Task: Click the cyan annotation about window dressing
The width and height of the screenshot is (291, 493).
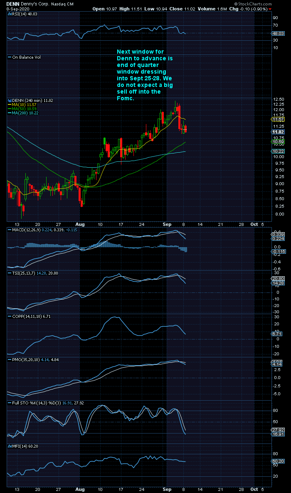Action: 145,75
